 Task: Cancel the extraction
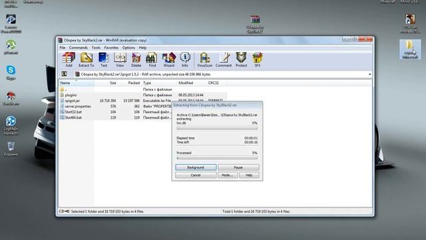[196, 175]
